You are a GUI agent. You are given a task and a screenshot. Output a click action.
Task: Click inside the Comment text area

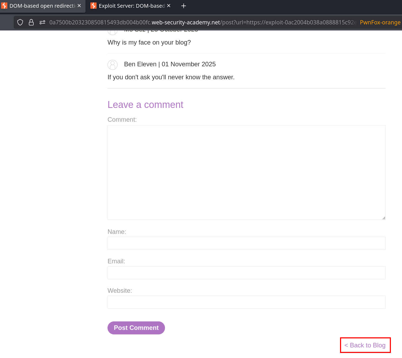coord(246,172)
